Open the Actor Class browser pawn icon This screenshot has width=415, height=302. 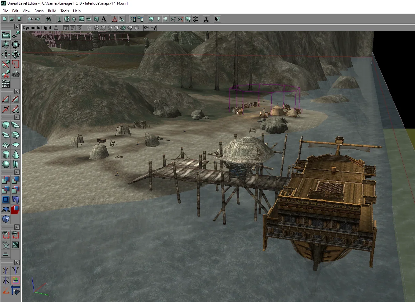click(x=59, y=19)
